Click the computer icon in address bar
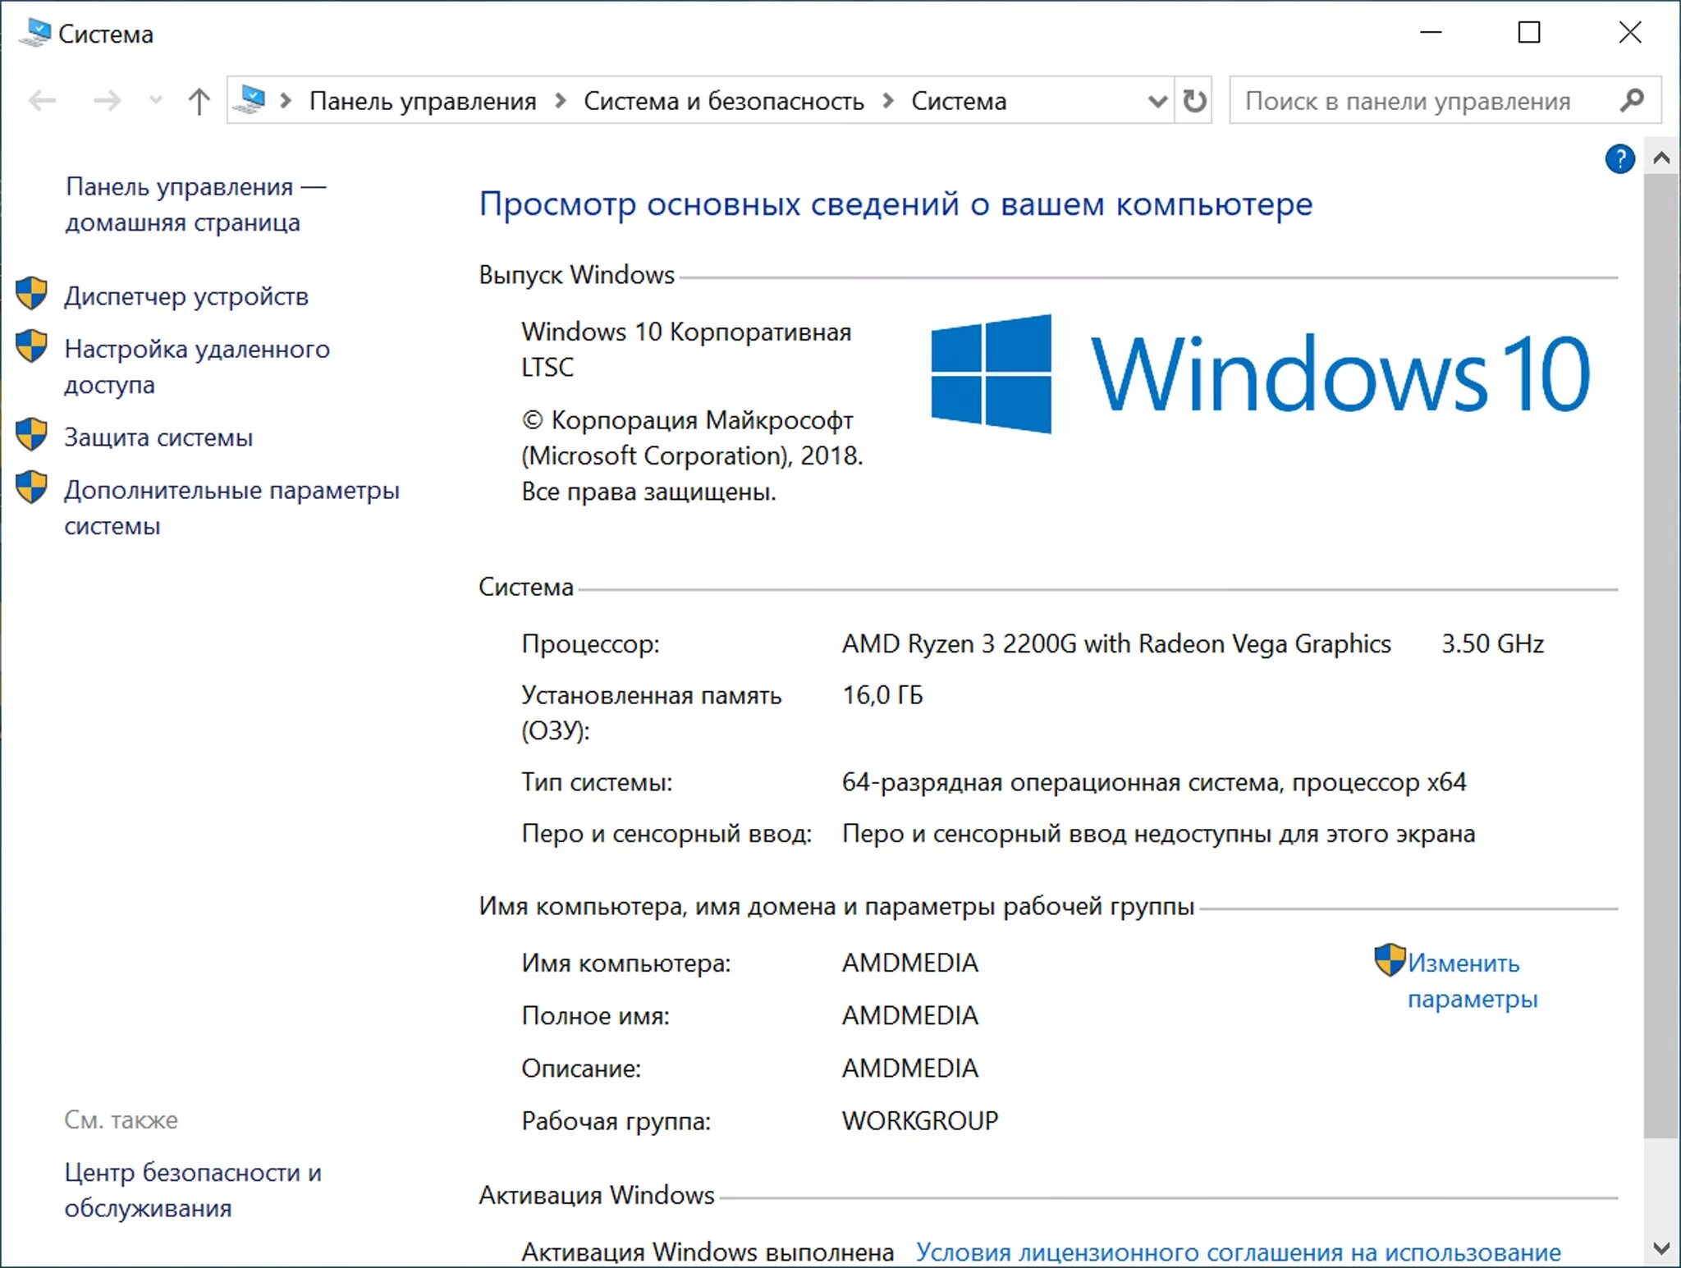This screenshot has height=1268, width=1681. point(250,100)
